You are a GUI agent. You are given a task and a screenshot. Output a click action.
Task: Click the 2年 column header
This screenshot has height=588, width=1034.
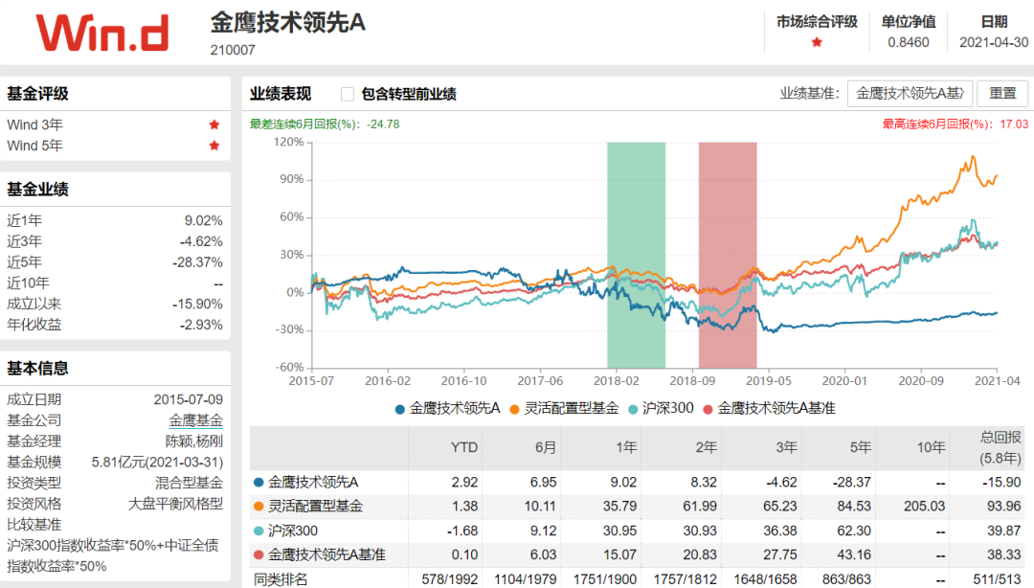click(706, 447)
